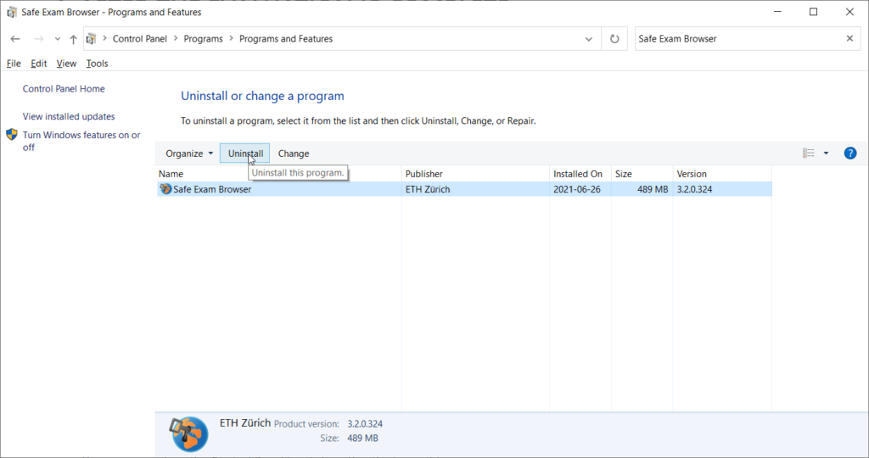Screen dimensions: 869x458
Task: Refresh the Programs and Features list
Action: coord(614,39)
